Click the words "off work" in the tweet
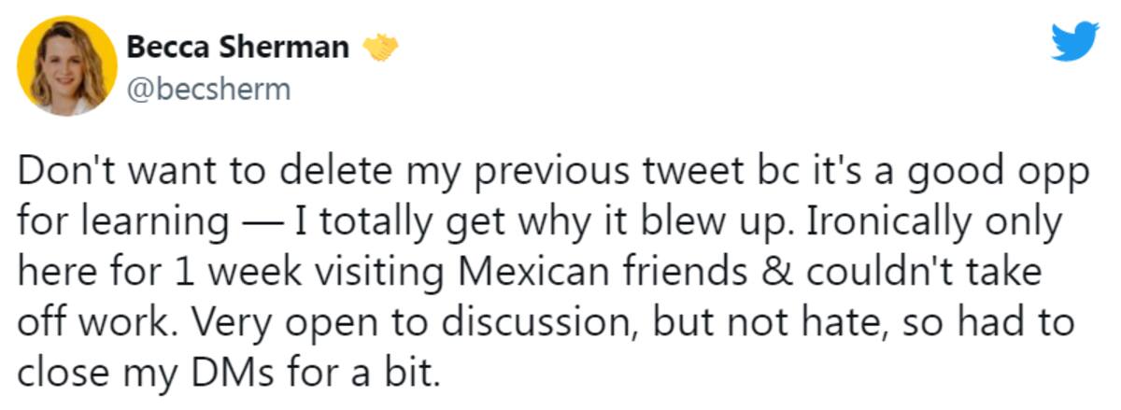Screen dimensions: 1121x410 [x=85, y=324]
